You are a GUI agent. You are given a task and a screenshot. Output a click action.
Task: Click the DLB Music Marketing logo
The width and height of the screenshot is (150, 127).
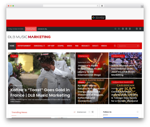pos(29,37)
